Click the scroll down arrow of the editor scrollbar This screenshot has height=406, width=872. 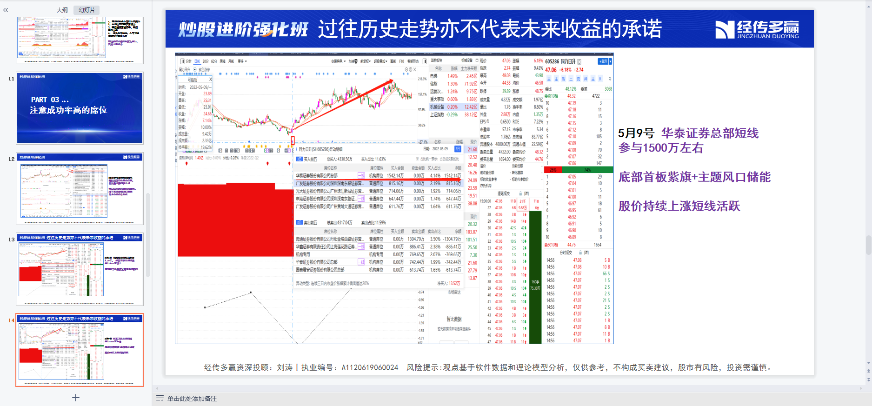click(868, 363)
